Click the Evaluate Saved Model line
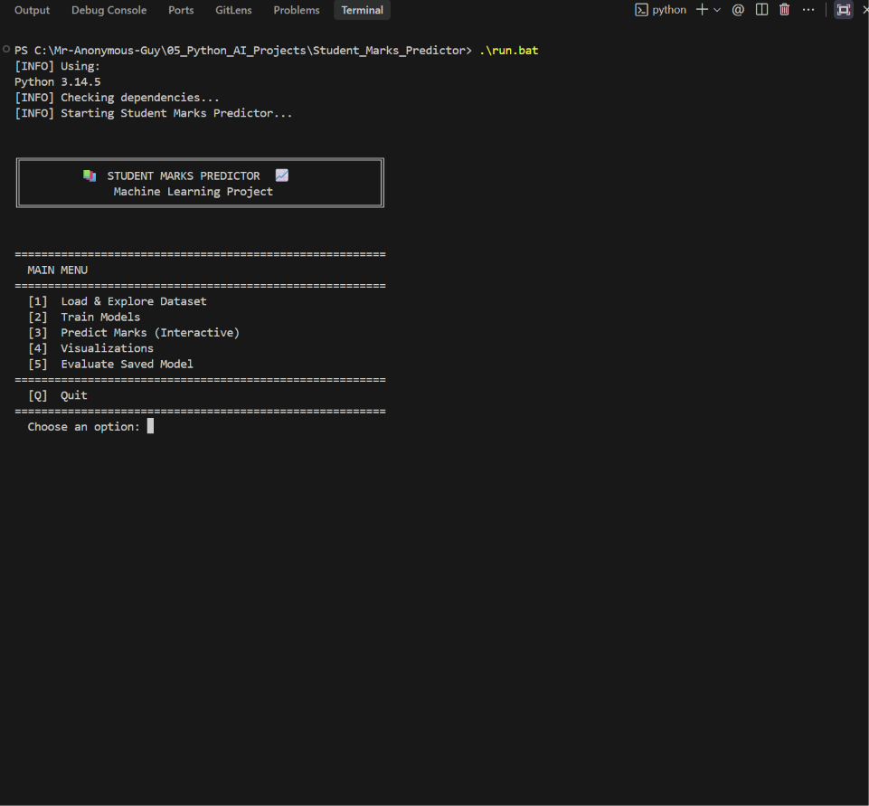Viewport: 869px width, 806px height. pyautogui.click(x=110, y=365)
